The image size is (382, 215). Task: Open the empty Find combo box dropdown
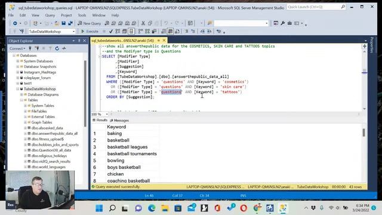tap(267, 23)
